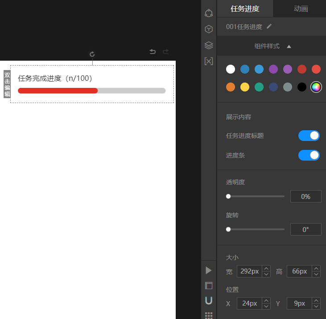Click the play preview triangle icon
Image resolution: width=326 pixels, height=319 pixels.
tap(208, 270)
